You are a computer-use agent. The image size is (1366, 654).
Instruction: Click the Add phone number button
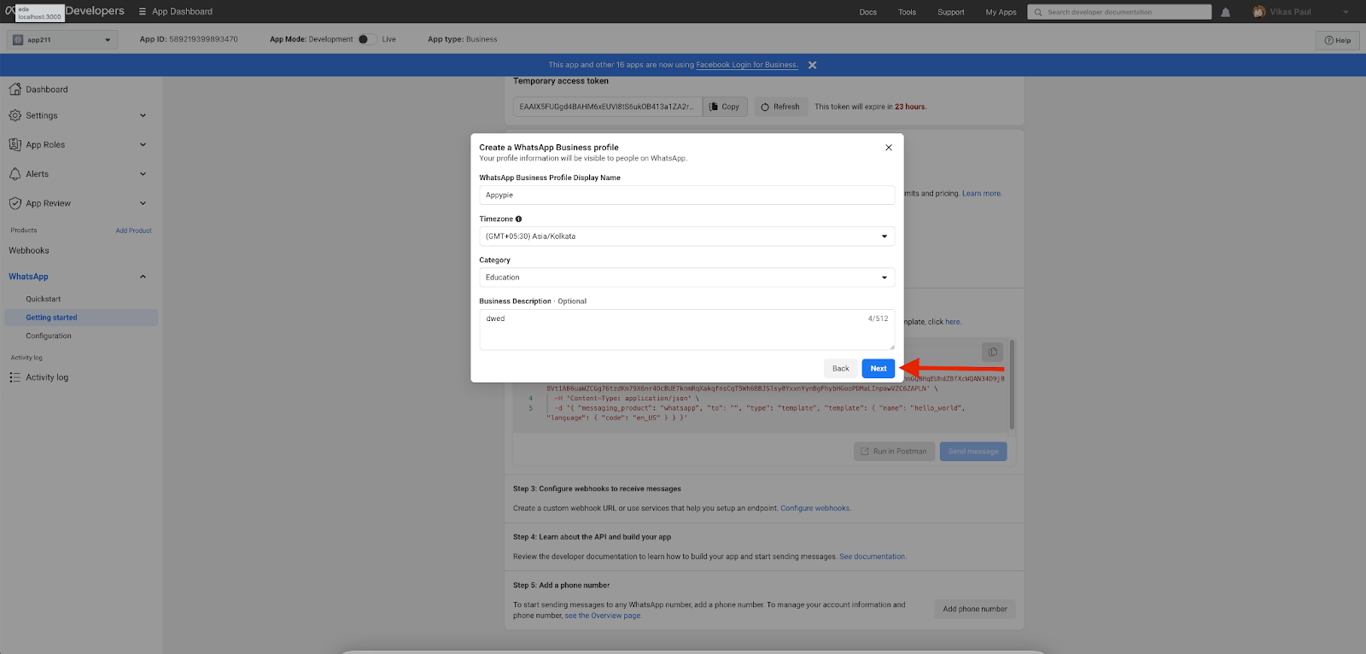click(x=975, y=609)
